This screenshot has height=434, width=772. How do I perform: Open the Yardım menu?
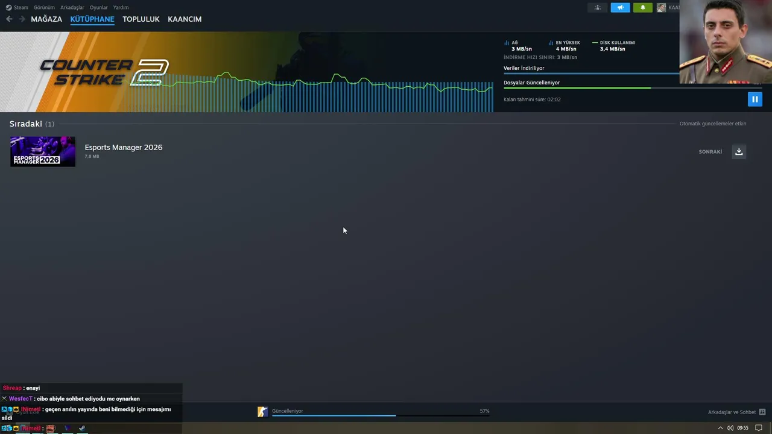pos(121,8)
